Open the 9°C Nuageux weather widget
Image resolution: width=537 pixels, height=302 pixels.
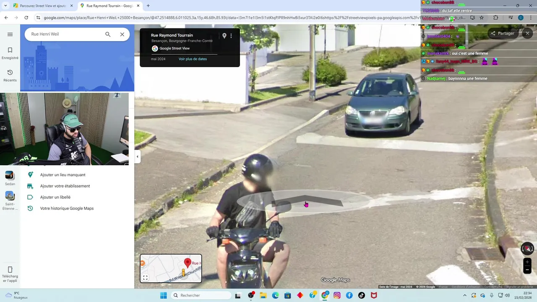point(16,295)
